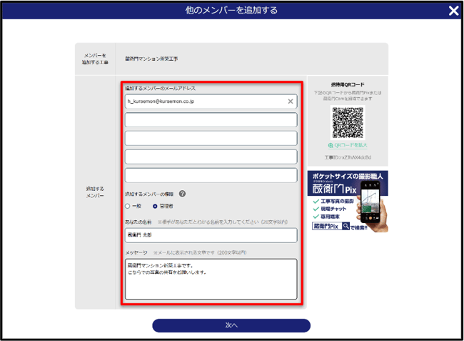Focus the fourth member email address field

click(x=211, y=157)
